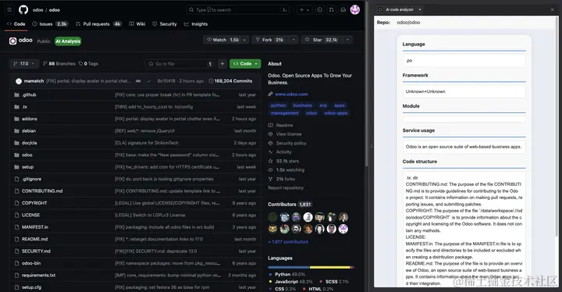Open README.md file

pos(35,239)
